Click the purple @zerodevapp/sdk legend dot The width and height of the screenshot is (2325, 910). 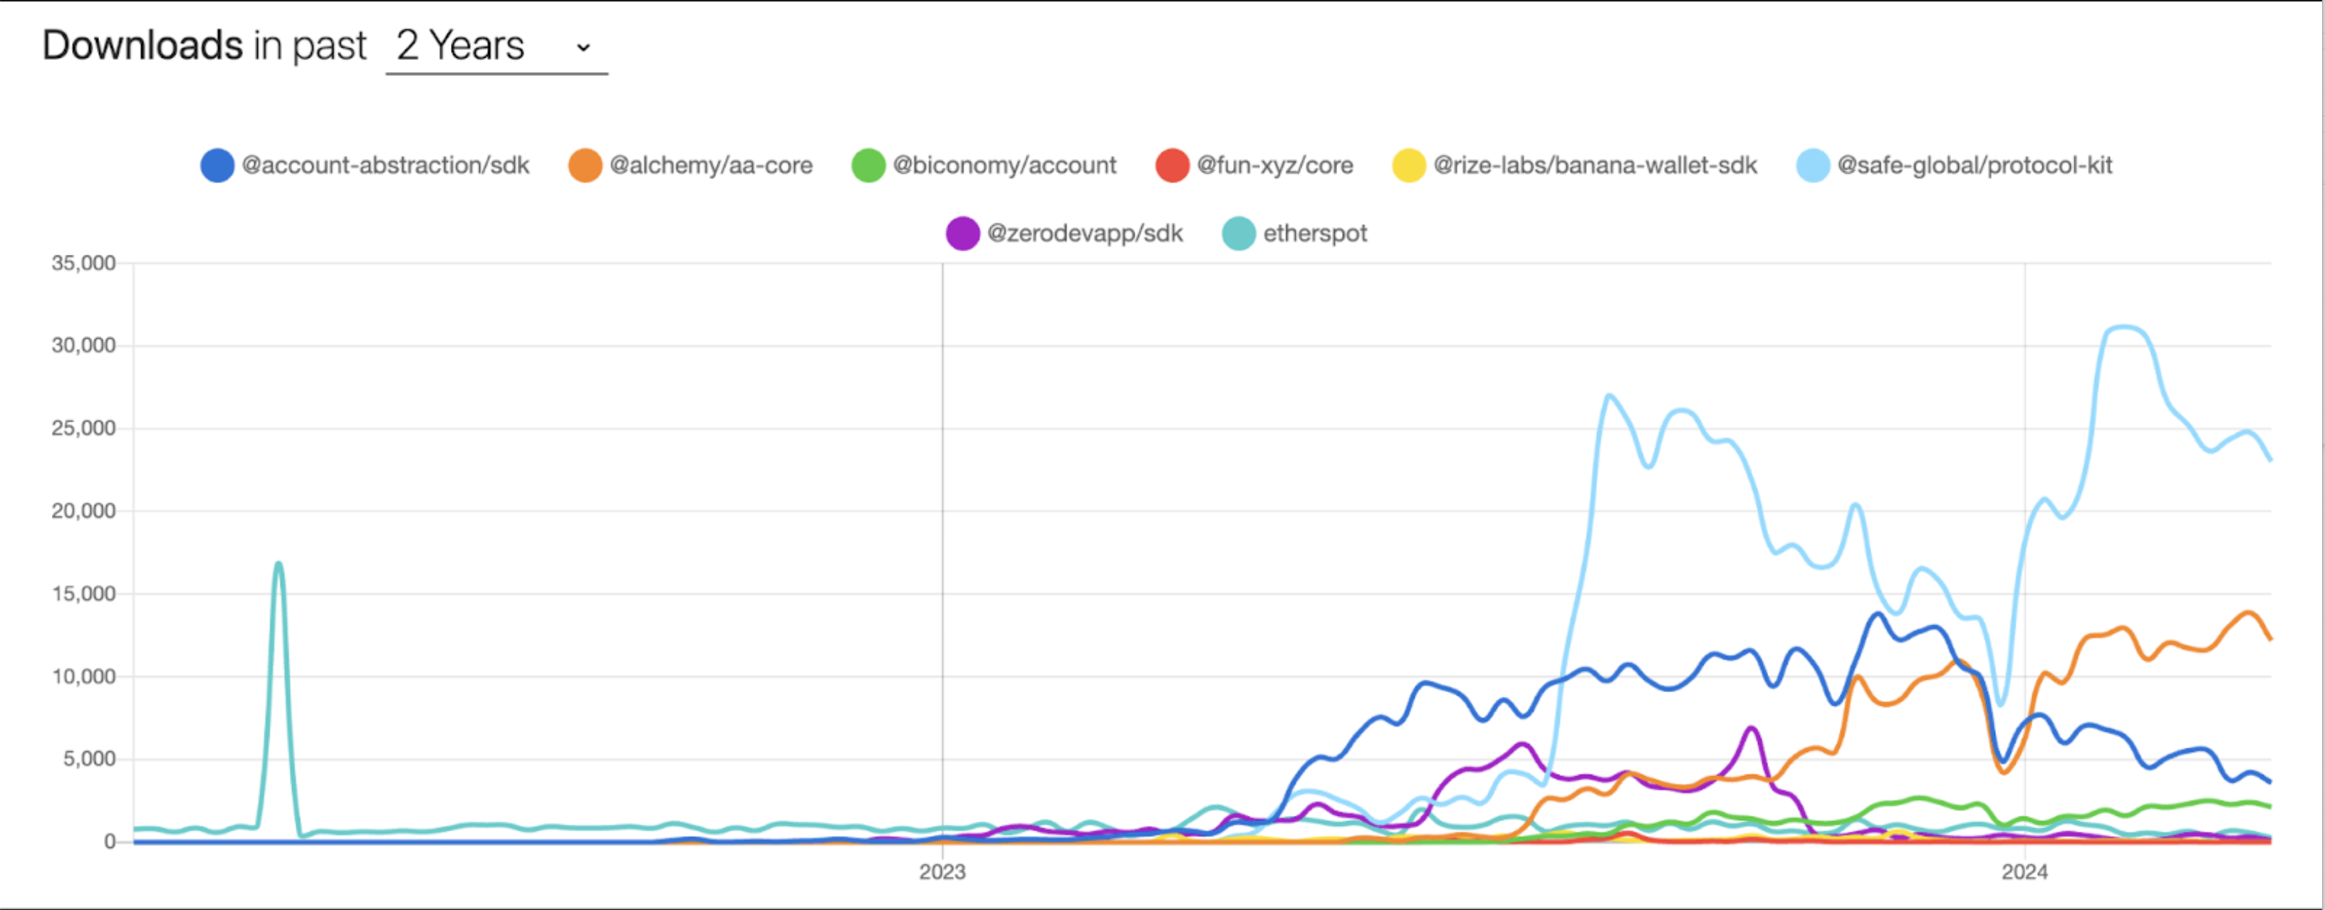(x=962, y=234)
